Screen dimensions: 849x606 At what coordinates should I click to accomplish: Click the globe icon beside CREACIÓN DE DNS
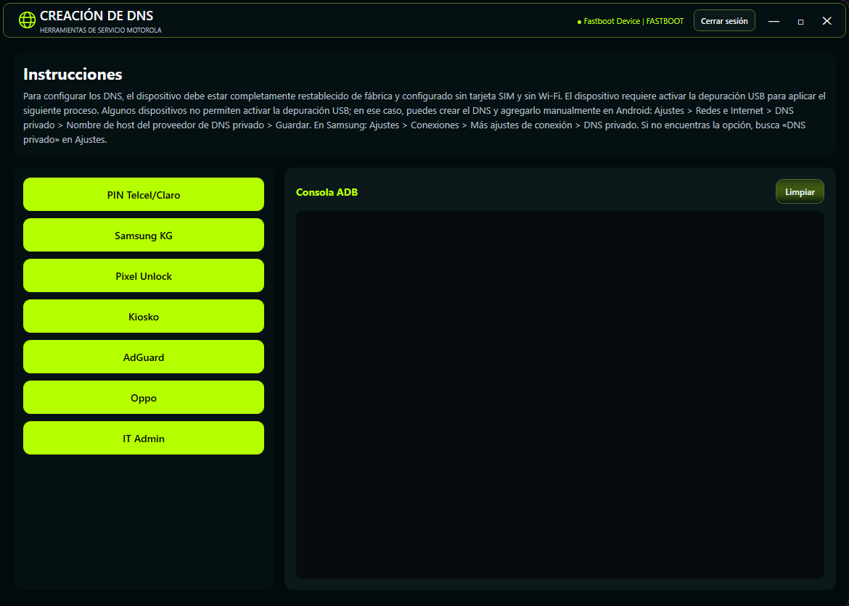pyautogui.click(x=27, y=20)
